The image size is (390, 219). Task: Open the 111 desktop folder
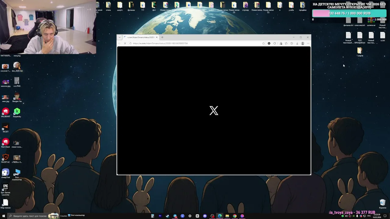pyautogui.click(x=143, y=6)
